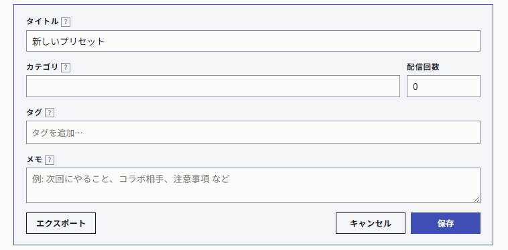Select the 配信回数 number field

click(444, 86)
